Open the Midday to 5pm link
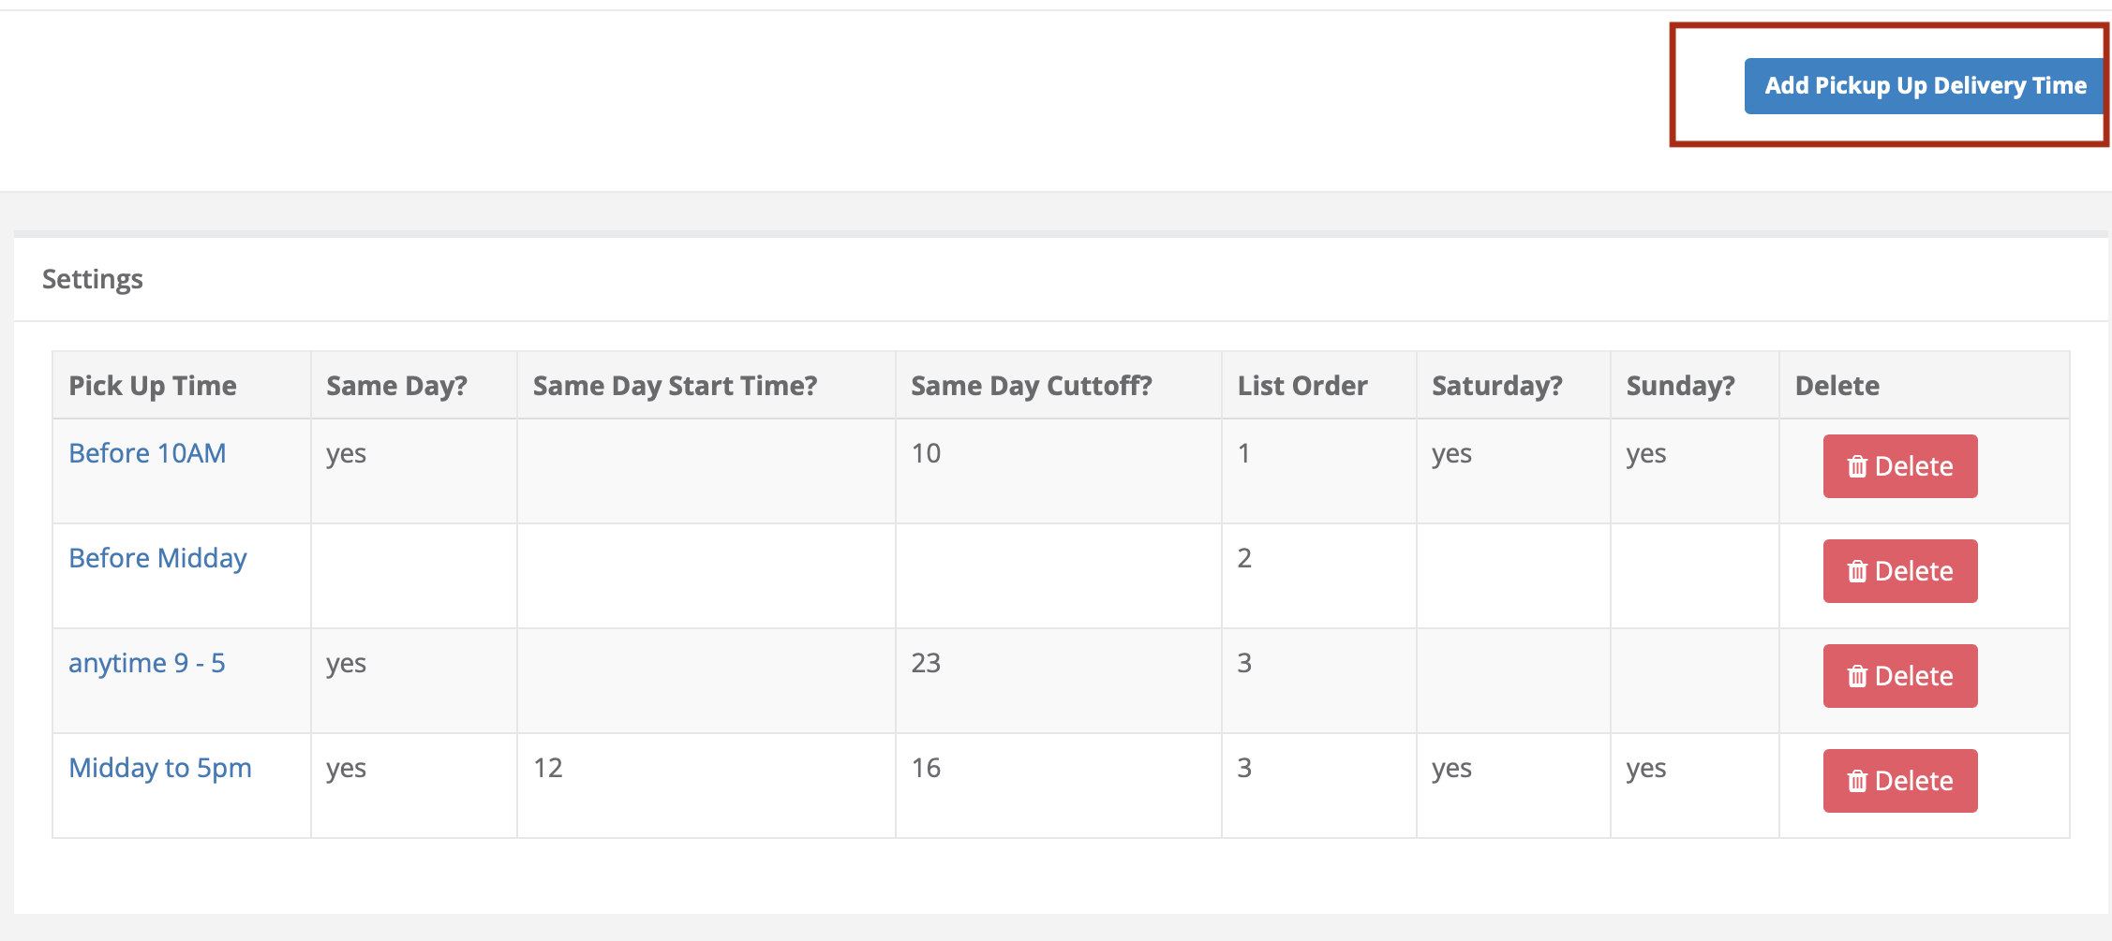2112x941 pixels. point(160,768)
